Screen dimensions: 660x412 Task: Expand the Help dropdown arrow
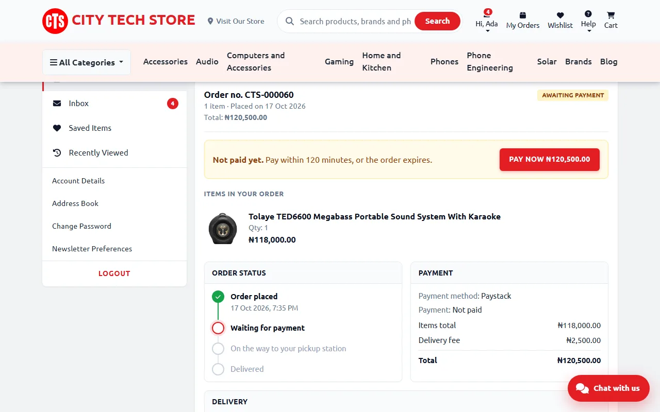coord(588,31)
